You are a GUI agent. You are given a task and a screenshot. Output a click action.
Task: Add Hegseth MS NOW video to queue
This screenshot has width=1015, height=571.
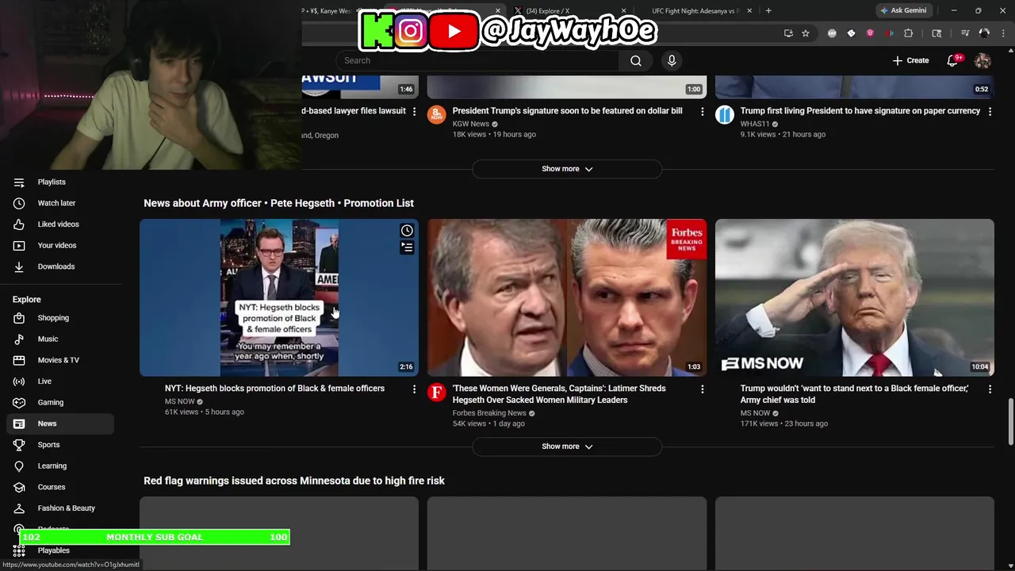pyautogui.click(x=407, y=247)
